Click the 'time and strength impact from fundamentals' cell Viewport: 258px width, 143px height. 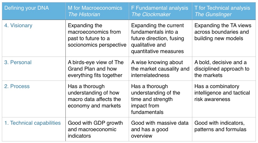[161, 99]
